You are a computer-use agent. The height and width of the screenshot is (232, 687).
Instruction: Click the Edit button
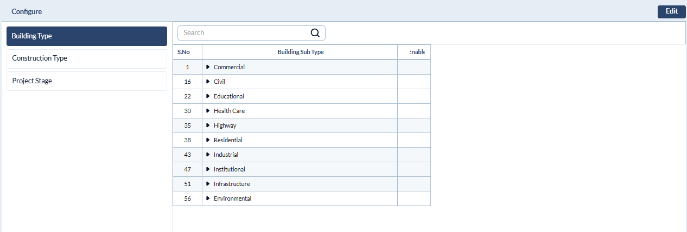coord(672,11)
